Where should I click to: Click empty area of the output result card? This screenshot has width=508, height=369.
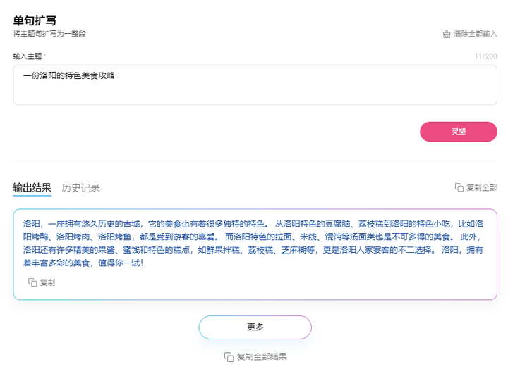(275, 284)
